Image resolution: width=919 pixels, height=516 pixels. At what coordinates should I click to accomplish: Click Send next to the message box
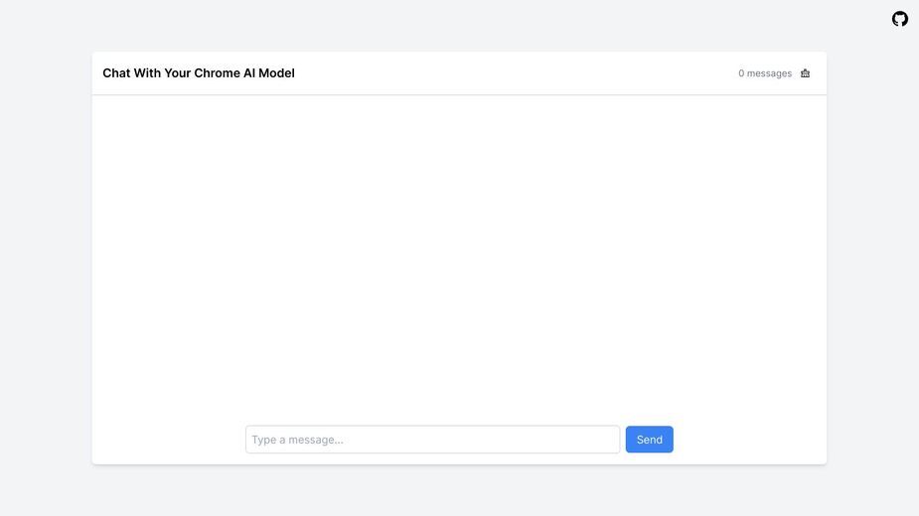649,440
